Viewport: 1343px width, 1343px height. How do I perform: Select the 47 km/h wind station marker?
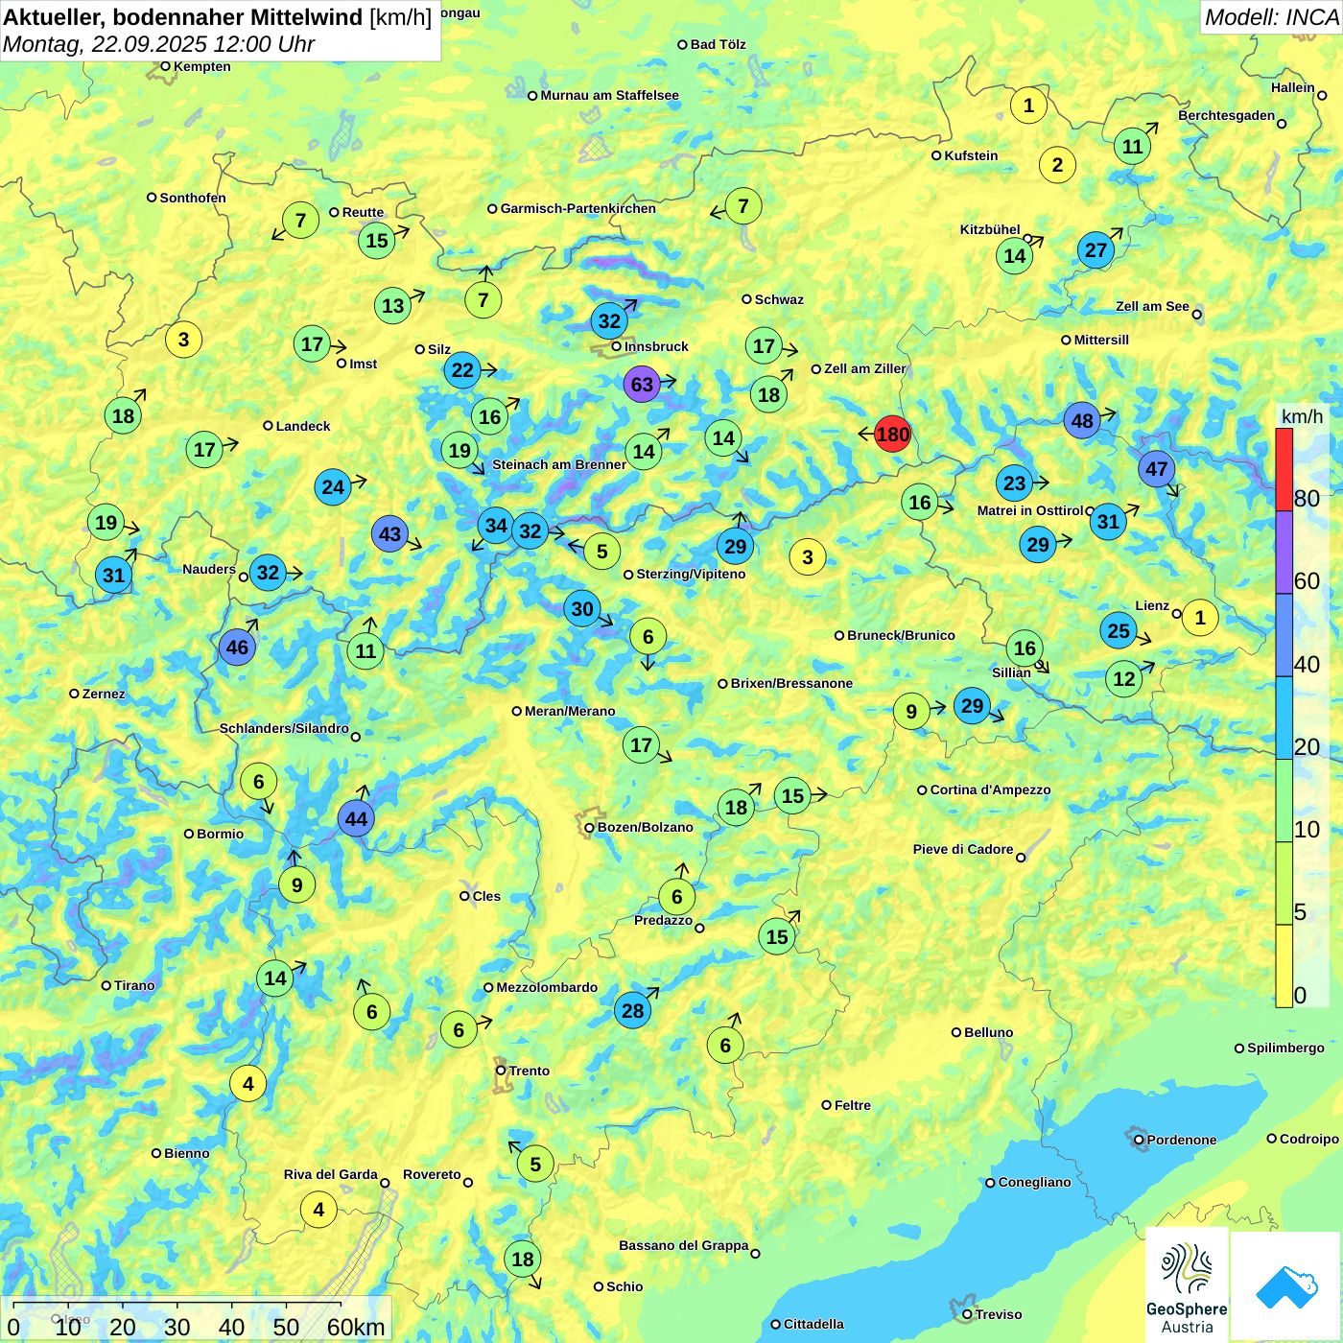point(1157,469)
